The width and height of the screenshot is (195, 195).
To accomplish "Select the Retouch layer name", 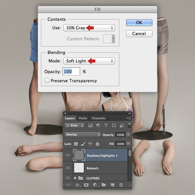I will pyautogui.click(x=92, y=168).
